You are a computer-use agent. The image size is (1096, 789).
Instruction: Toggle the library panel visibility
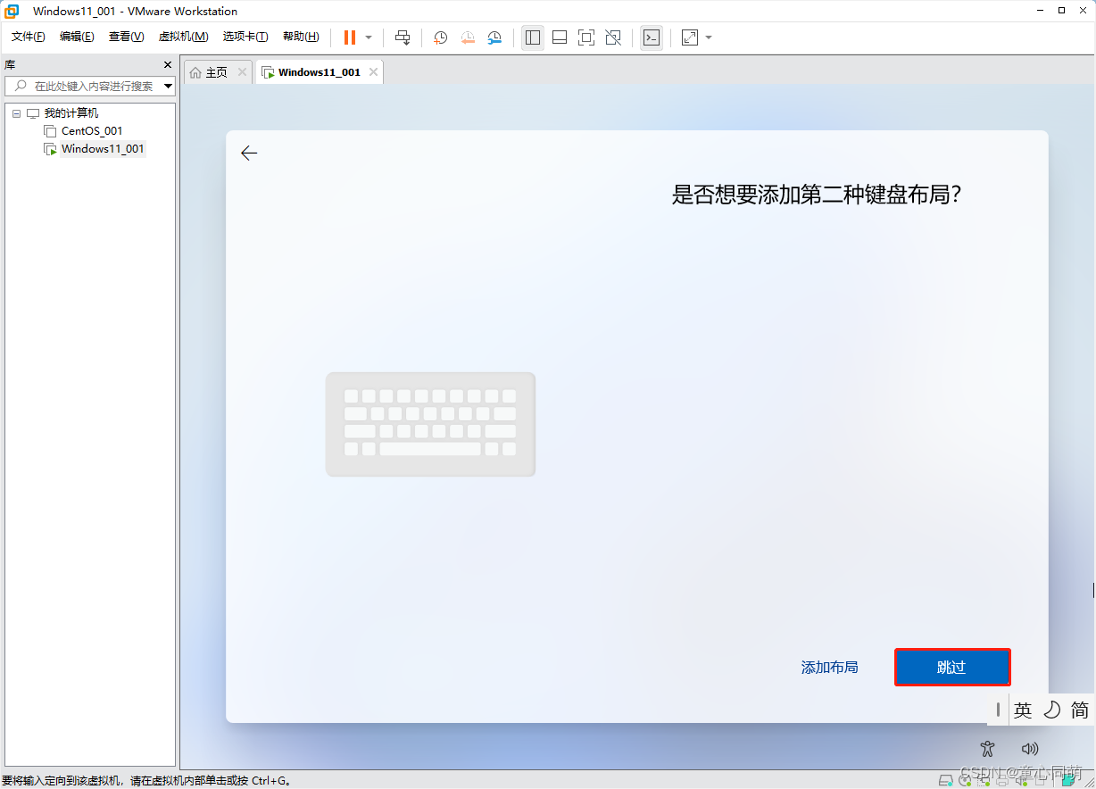tap(533, 37)
